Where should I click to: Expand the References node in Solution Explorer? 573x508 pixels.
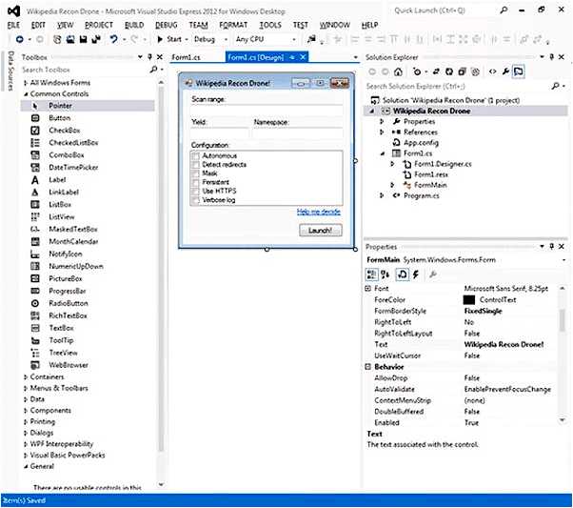coord(382,132)
